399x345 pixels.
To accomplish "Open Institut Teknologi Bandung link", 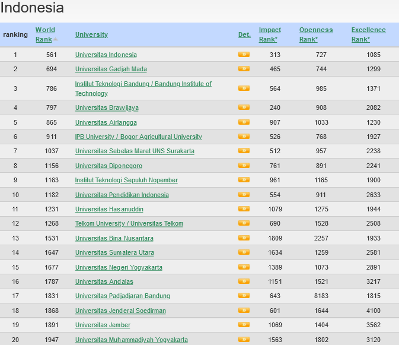I will tap(143, 88).
